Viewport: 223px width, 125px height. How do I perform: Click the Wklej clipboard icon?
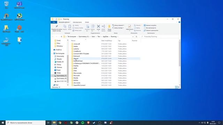(x=70, y=26)
